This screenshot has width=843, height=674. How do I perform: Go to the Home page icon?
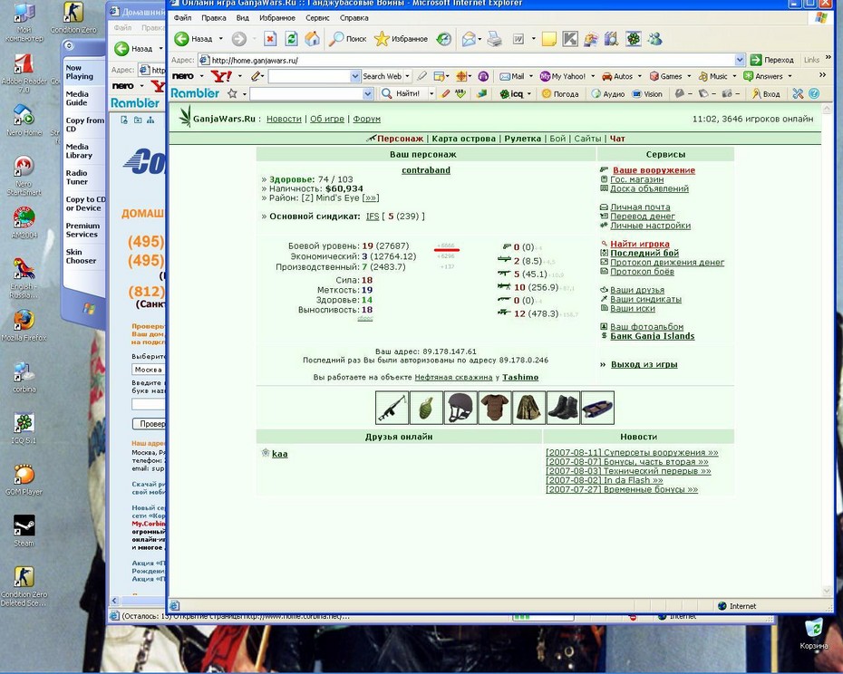tap(313, 39)
